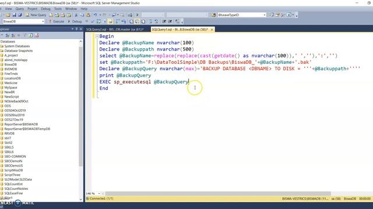
Task: Click the Decrease Indent icon
Action: [164, 21]
